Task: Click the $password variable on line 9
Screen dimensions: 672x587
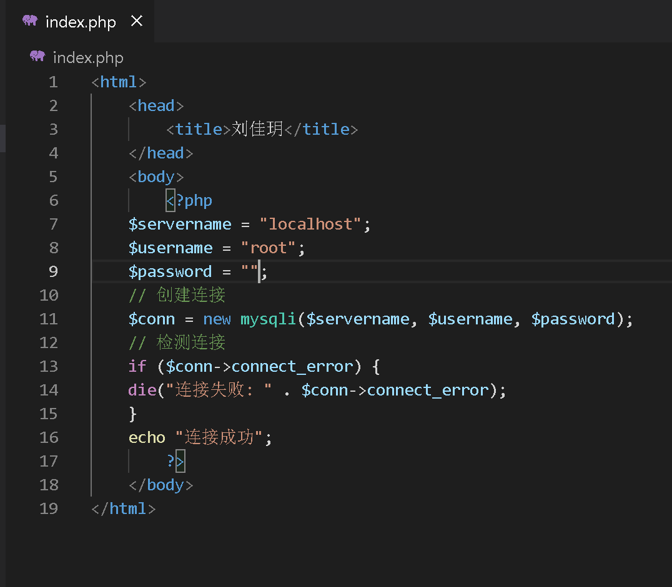Action: [170, 271]
